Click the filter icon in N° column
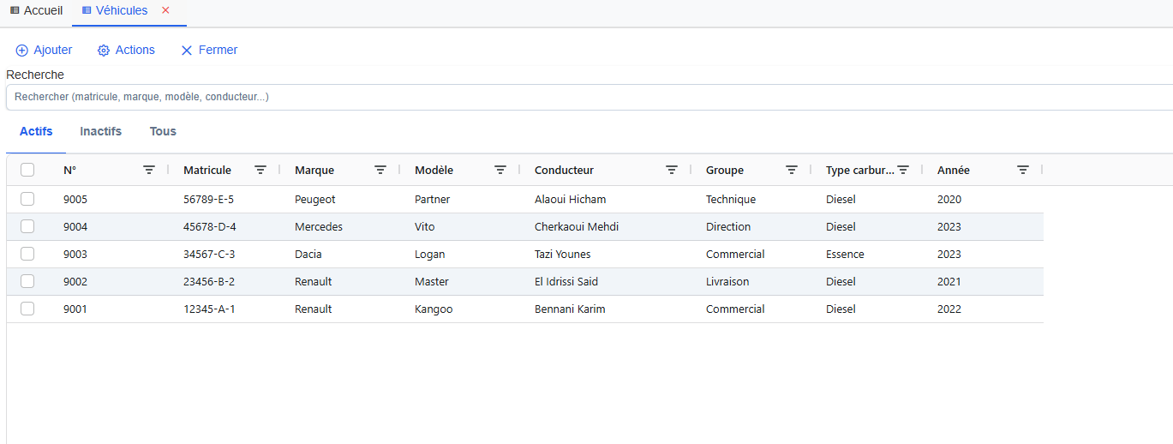The height and width of the screenshot is (444, 1173). 149,170
